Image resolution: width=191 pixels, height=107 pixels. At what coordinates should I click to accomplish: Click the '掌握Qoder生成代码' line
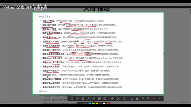click(x=81, y=50)
